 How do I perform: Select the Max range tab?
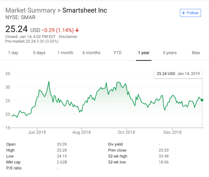pos(196,53)
